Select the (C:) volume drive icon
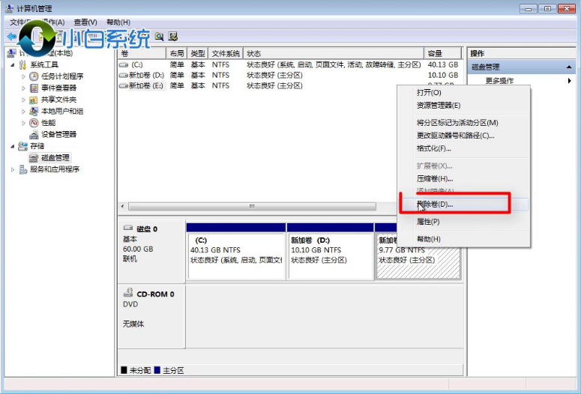This screenshot has width=581, height=394. pos(124,65)
